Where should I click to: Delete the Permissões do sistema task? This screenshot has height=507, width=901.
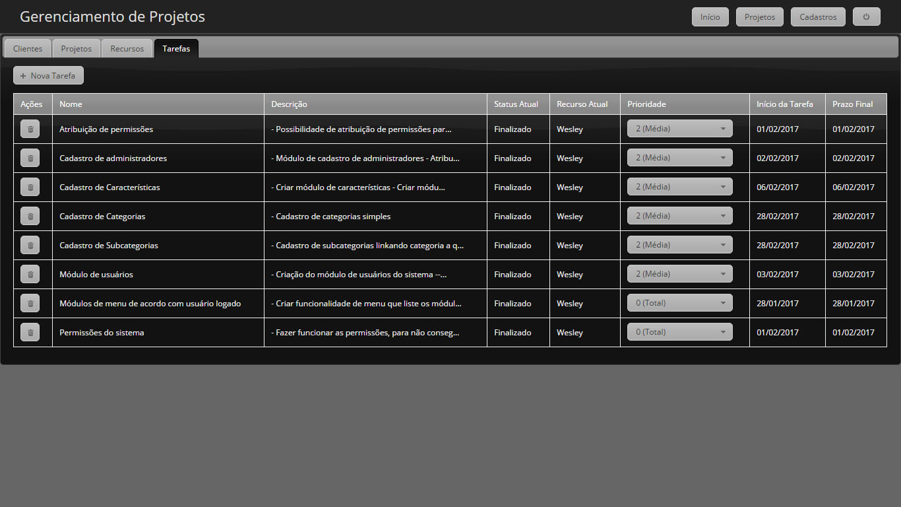(30, 333)
